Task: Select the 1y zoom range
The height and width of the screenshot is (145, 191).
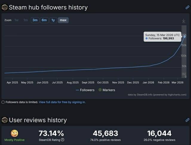Action: coord(53,20)
